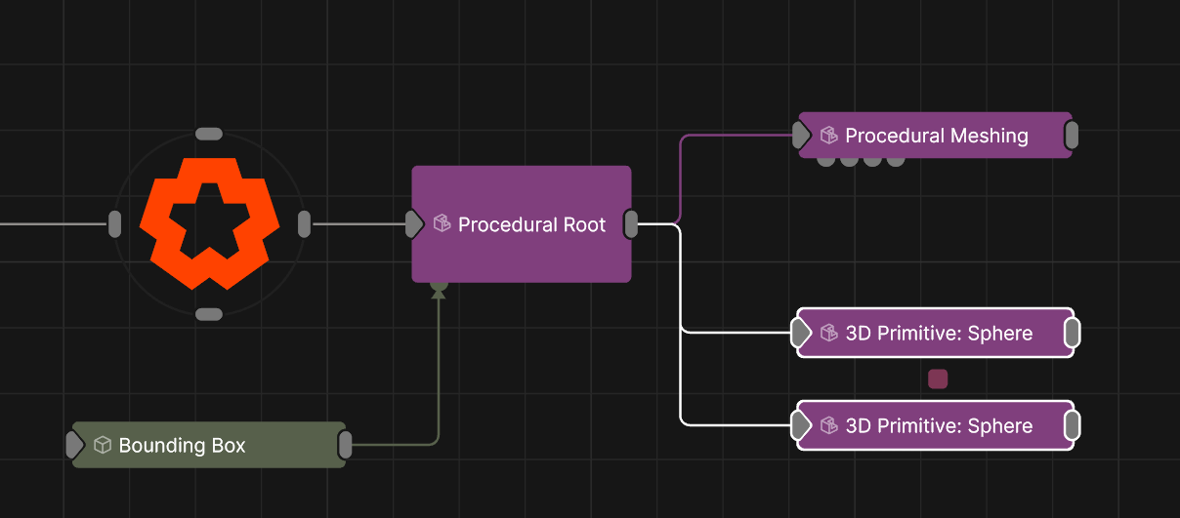Click the cube icon on Procedural Root
The image size is (1180, 518).
pyautogui.click(x=442, y=224)
